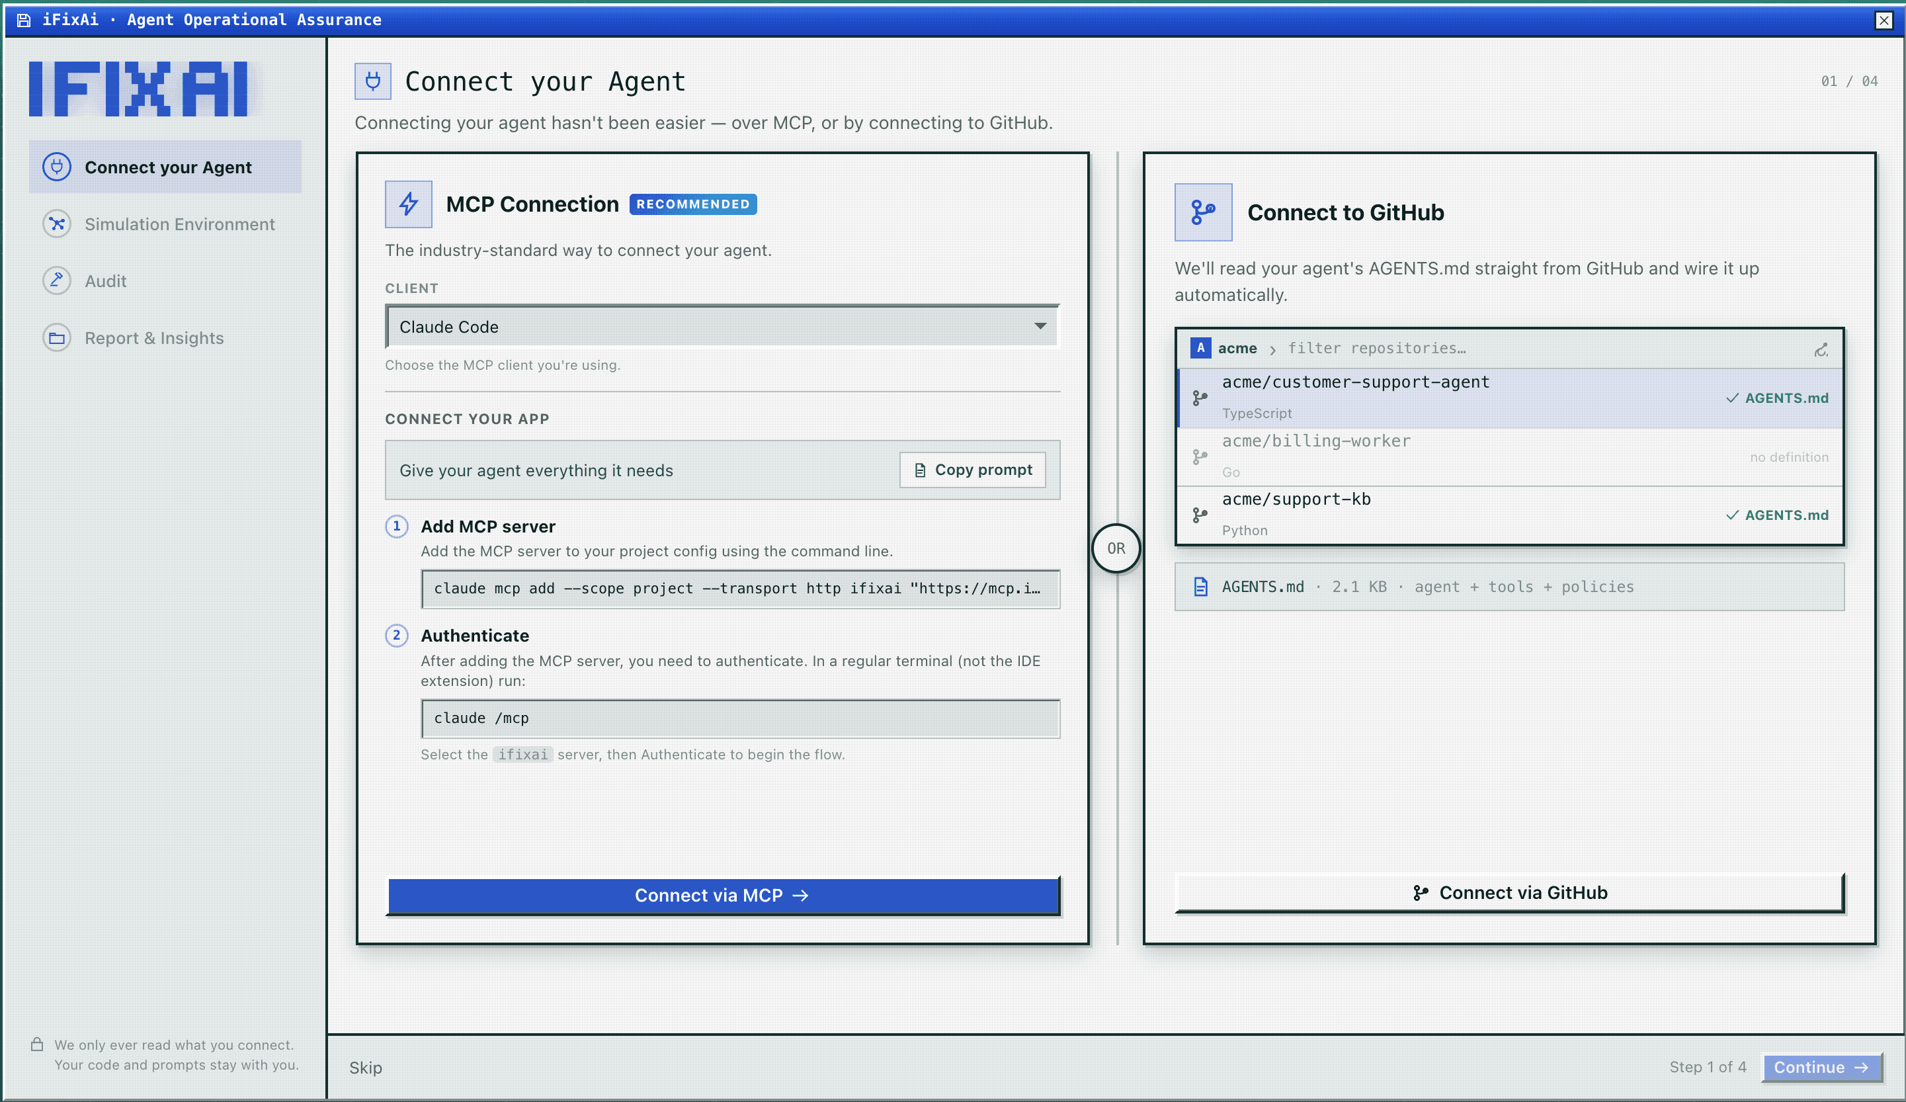Click the RECOMMENDED badge

click(693, 204)
